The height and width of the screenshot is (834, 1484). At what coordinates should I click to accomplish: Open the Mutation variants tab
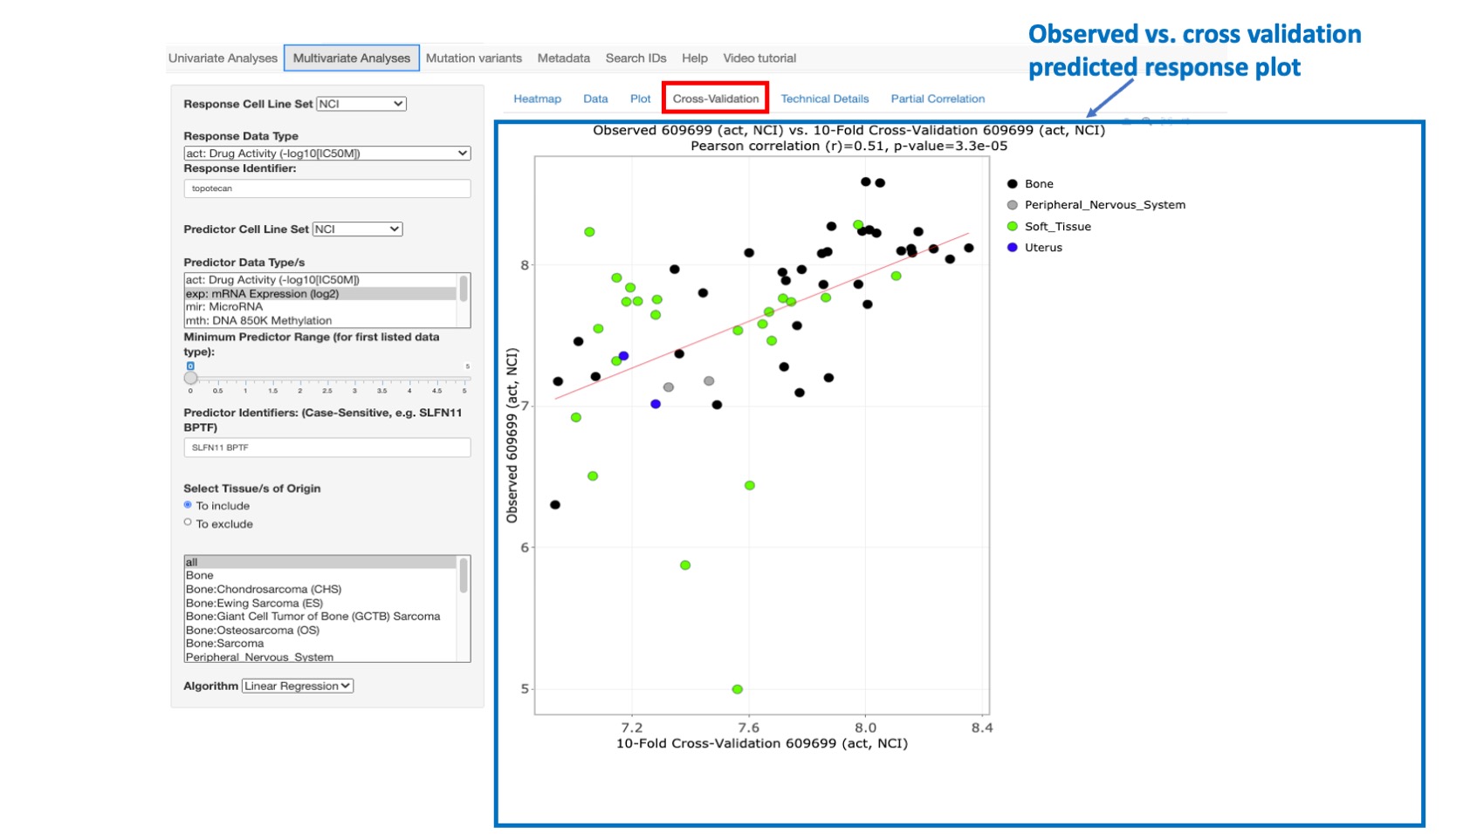[473, 58]
